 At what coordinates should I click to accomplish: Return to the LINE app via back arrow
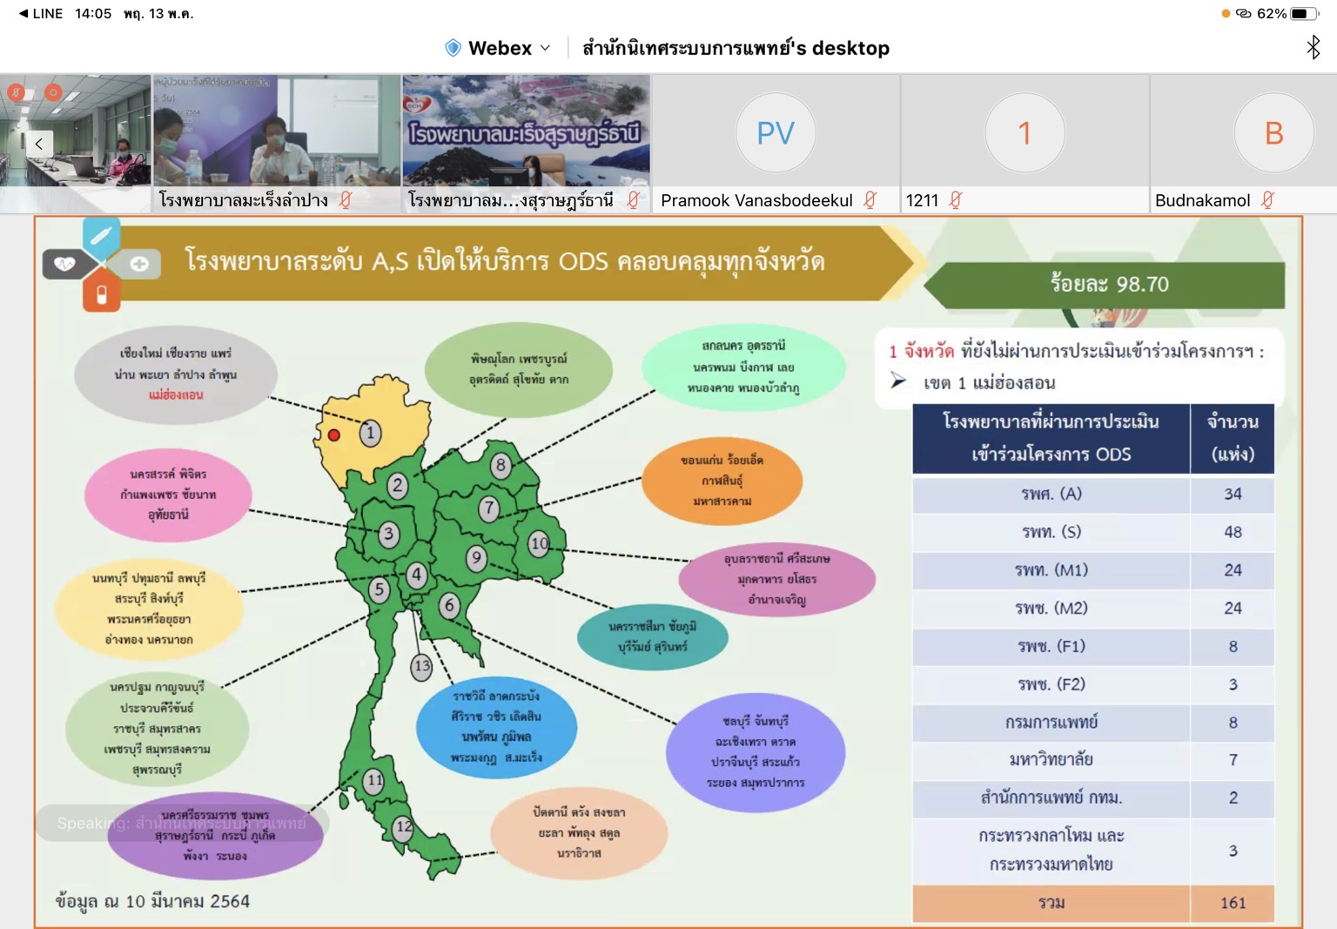pyautogui.click(x=24, y=13)
